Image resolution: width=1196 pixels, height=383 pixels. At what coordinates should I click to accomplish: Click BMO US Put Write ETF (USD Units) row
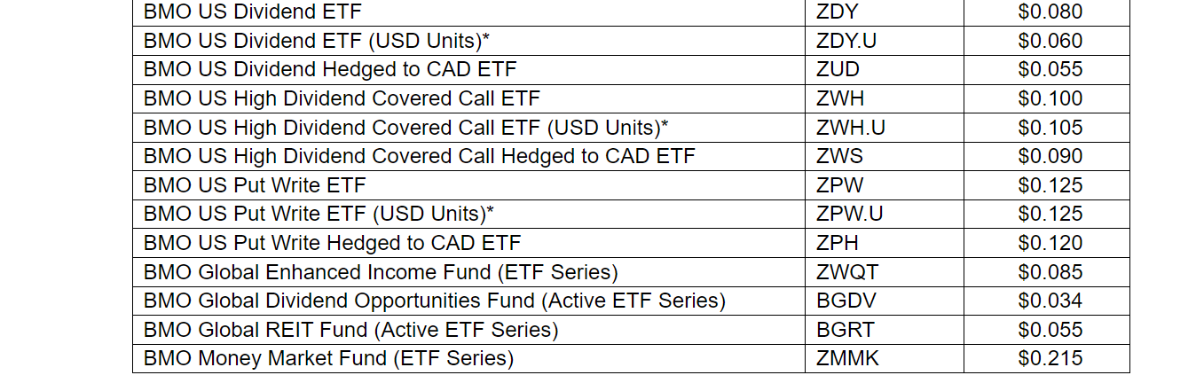(x=319, y=214)
